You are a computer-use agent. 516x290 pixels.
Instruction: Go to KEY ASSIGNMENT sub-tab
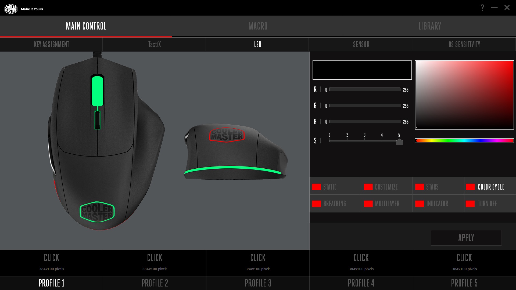51,44
